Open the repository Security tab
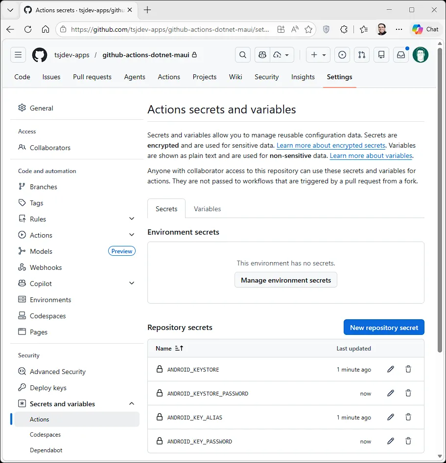Image resolution: width=446 pixels, height=463 pixels. pos(266,77)
